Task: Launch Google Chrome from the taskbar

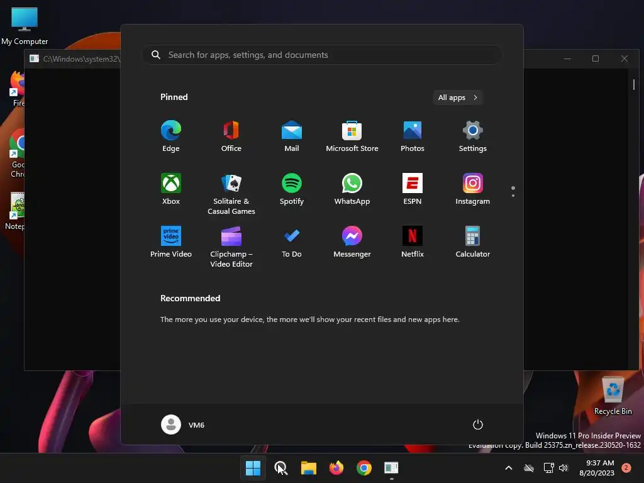Action: pyautogui.click(x=364, y=468)
